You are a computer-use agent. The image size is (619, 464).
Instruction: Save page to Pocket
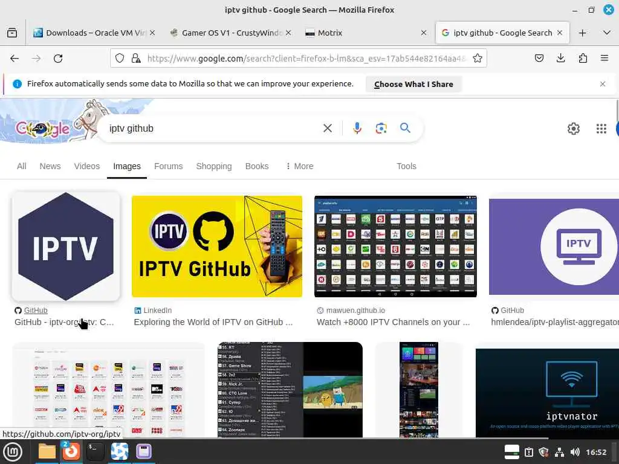pos(539,59)
